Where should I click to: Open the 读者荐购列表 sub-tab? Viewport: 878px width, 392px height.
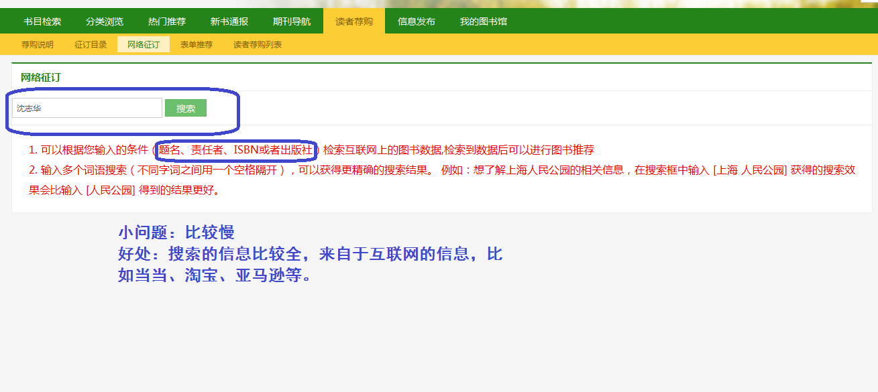[258, 45]
